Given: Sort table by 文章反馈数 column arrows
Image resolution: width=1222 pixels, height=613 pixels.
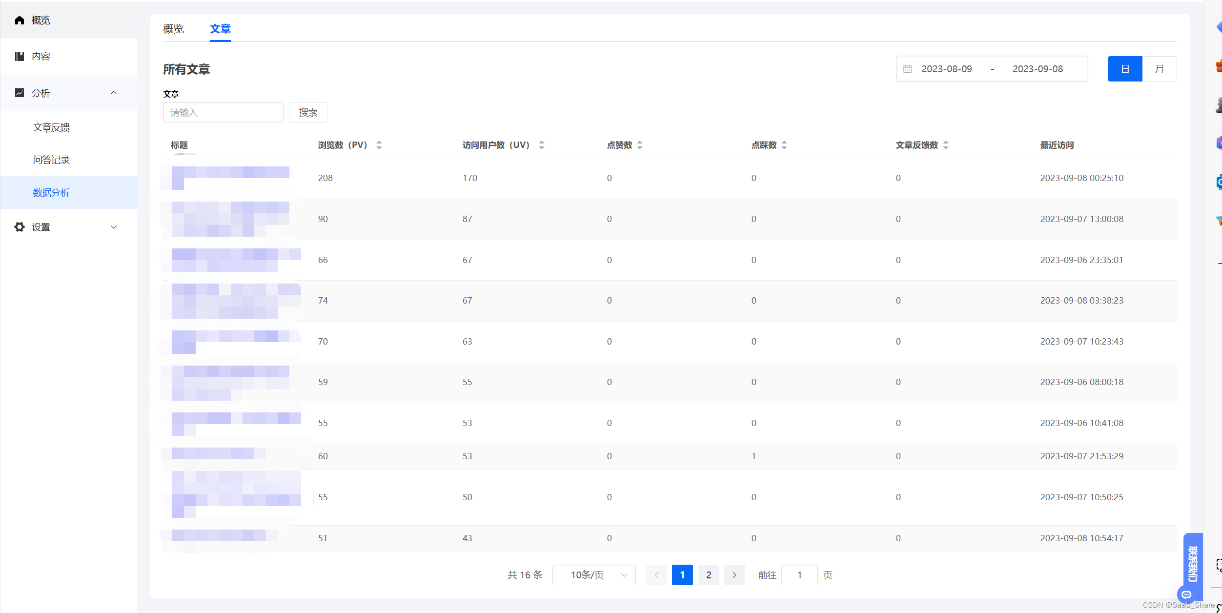Looking at the screenshot, I should click(x=946, y=145).
